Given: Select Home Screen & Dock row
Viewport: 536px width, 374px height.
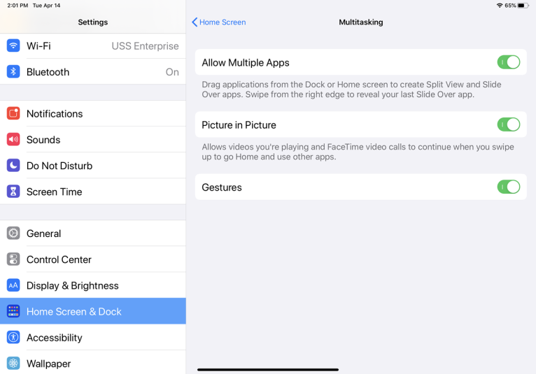Looking at the screenshot, I should 93,311.
